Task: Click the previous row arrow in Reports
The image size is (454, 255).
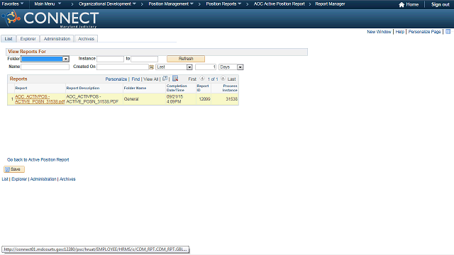Action: click(202, 79)
